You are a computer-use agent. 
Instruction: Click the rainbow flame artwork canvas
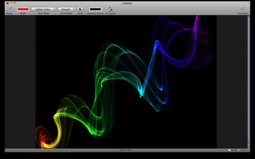pyautogui.click(x=126, y=82)
